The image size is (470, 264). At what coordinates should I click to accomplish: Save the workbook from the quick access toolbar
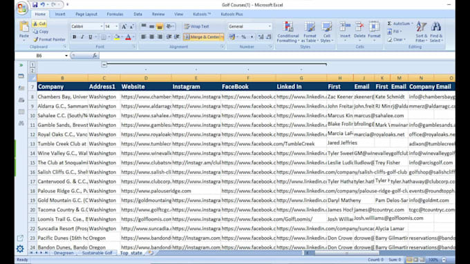(35, 5)
